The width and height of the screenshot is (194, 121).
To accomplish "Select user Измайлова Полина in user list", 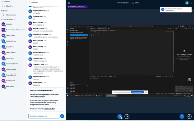I will point(14,64).
